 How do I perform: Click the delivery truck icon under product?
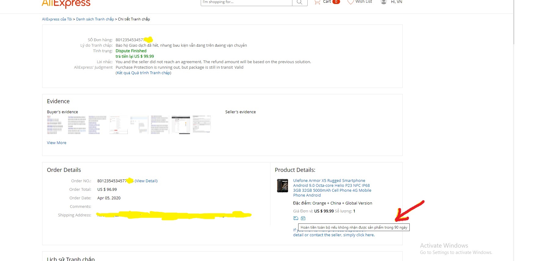point(296,218)
